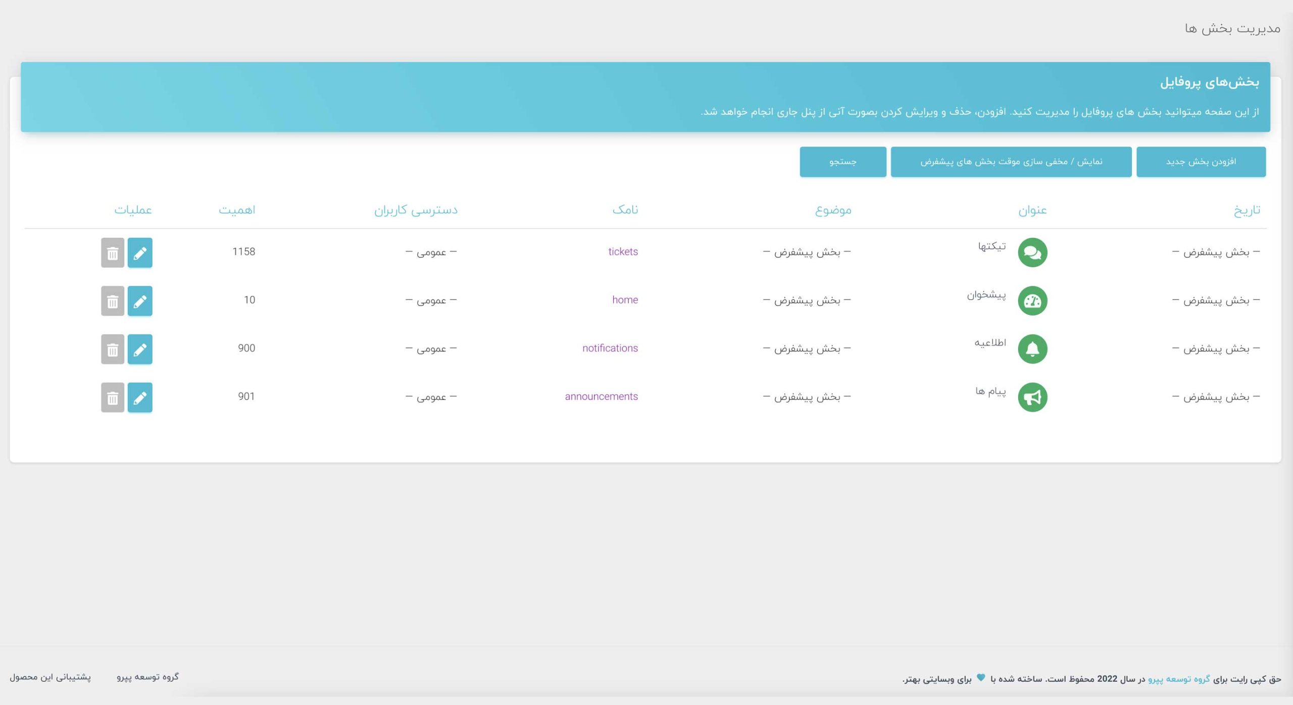
Task: Click the notifications slug link
Action: (x=610, y=348)
